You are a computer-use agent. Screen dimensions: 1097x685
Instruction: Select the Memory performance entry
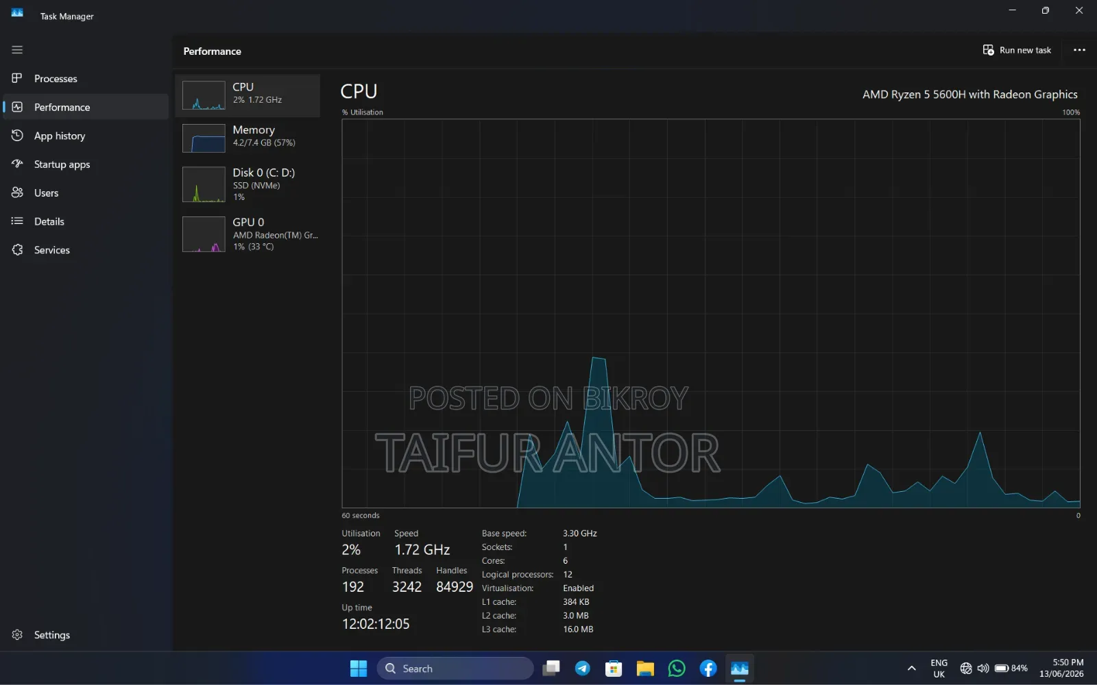(x=248, y=138)
